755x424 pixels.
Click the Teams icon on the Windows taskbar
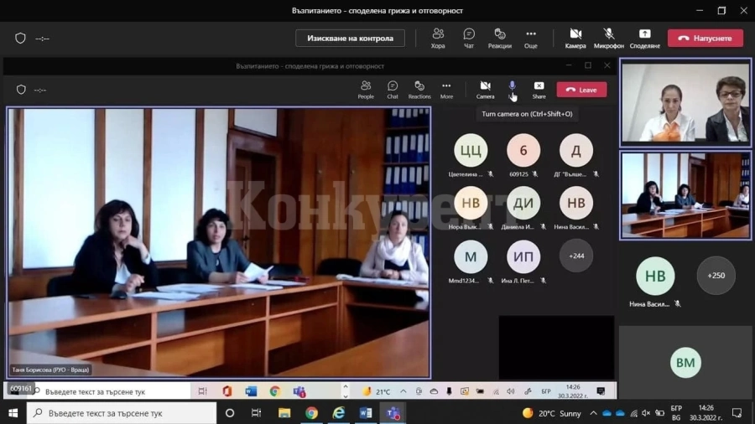393,413
